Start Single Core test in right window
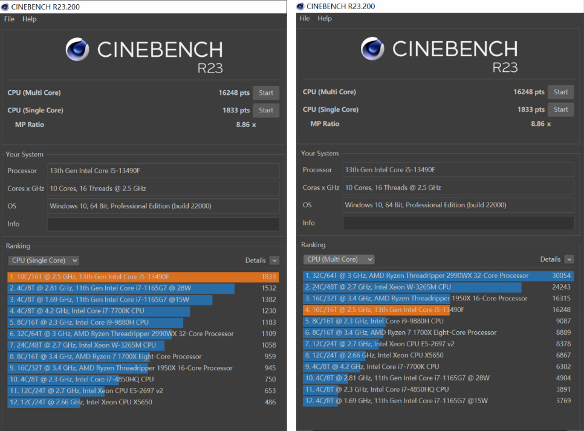The width and height of the screenshot is (584, 431). pyautogui.click(x=560, y=109)
